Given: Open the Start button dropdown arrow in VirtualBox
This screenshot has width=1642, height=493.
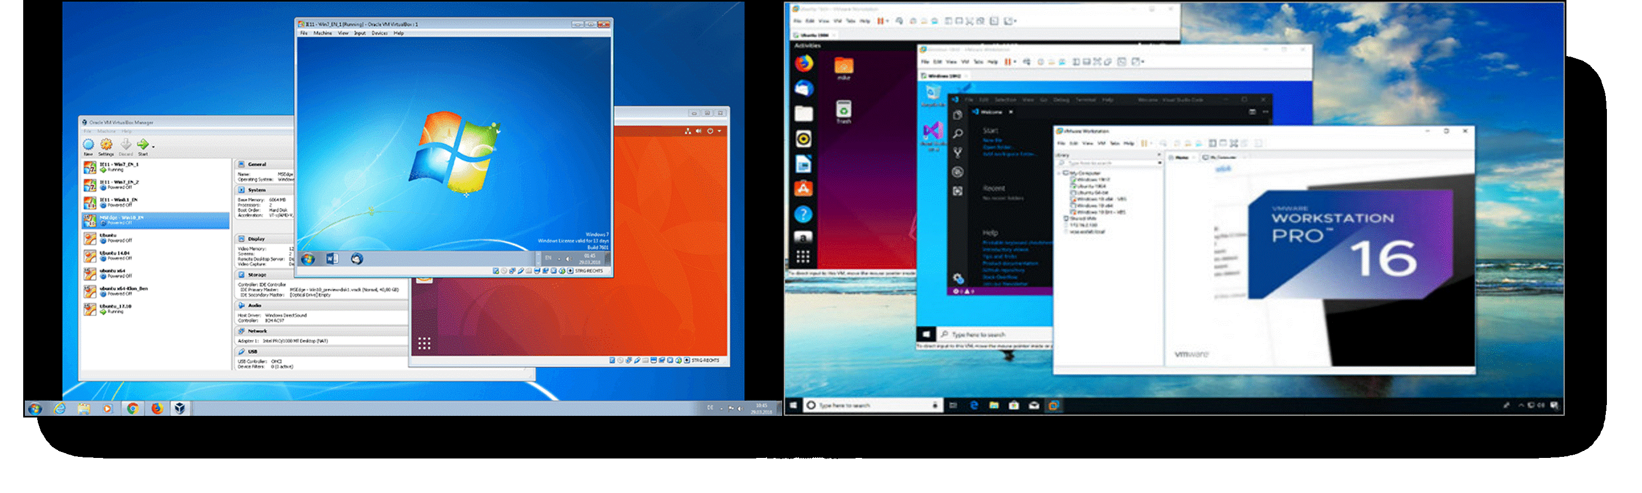Looking at the screenshot, I should pos(154,147).
